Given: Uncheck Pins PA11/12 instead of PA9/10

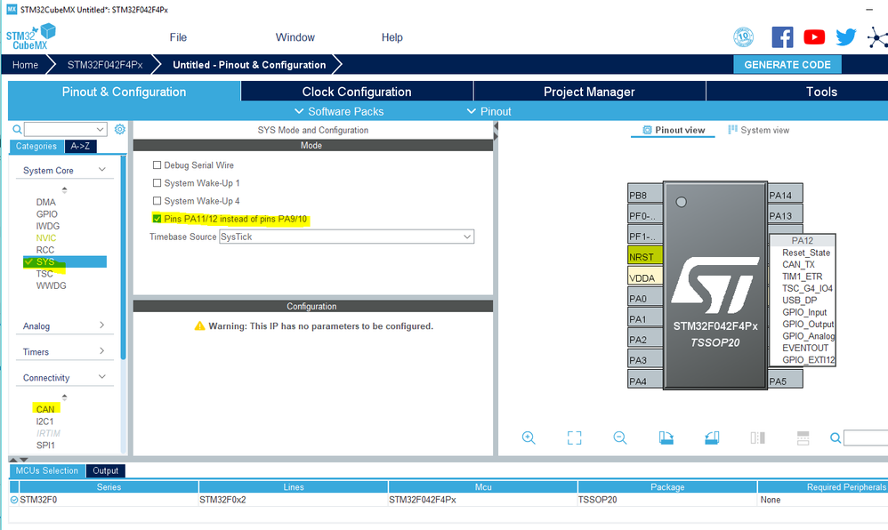Looking at the screenshot, I should tap(157, 219).
